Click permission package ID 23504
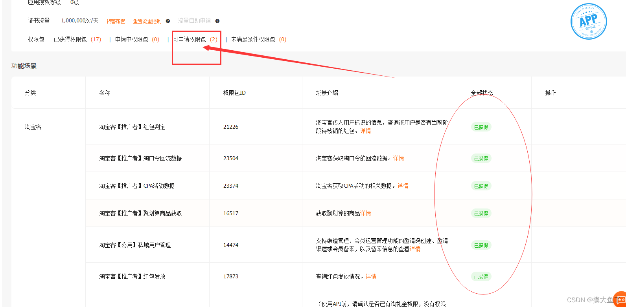The height and width of the screenshot is (307, 626). [231, 158]
